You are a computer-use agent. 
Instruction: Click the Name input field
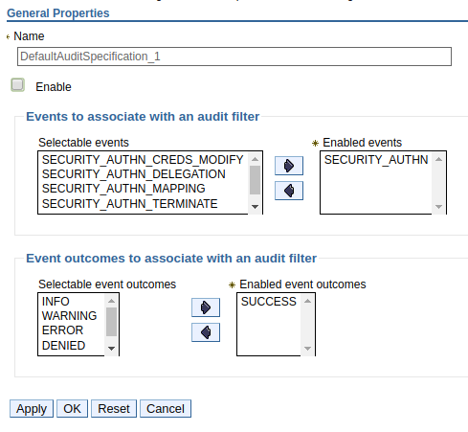click(x=234, y=57)
